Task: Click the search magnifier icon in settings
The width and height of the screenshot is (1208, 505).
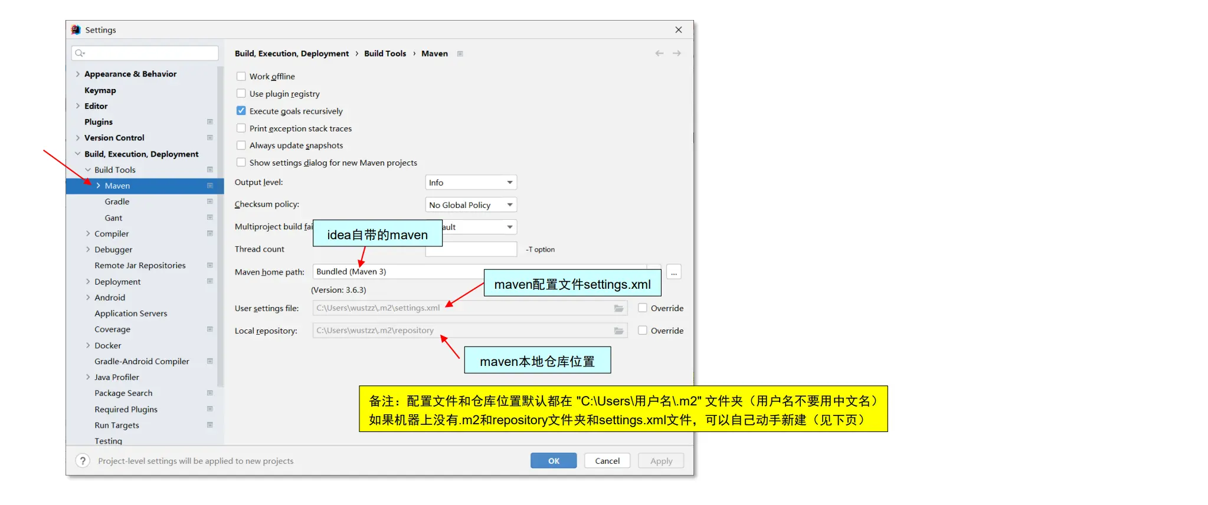Action: 80,53
